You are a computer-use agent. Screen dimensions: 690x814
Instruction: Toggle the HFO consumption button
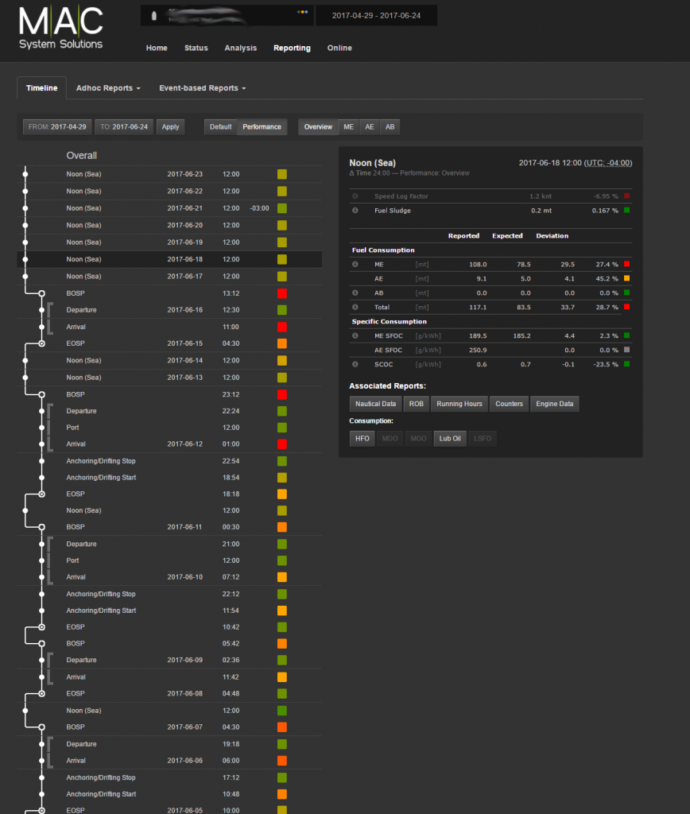point(362,439)
